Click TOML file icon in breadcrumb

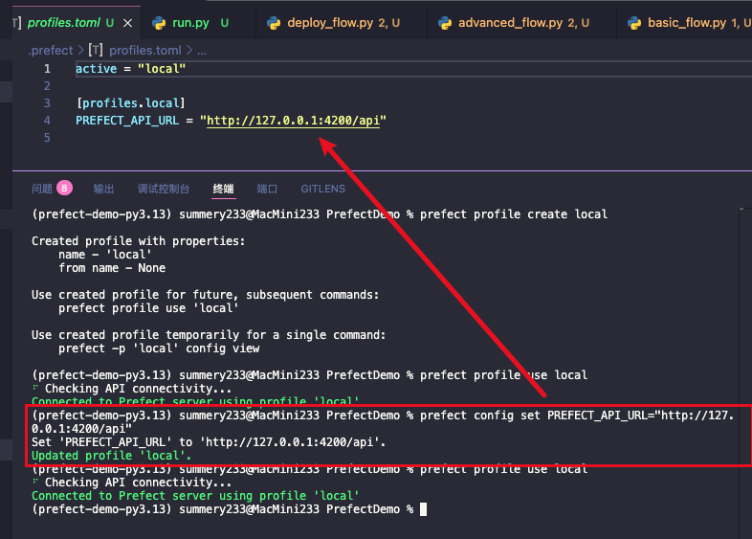[96, 50]
